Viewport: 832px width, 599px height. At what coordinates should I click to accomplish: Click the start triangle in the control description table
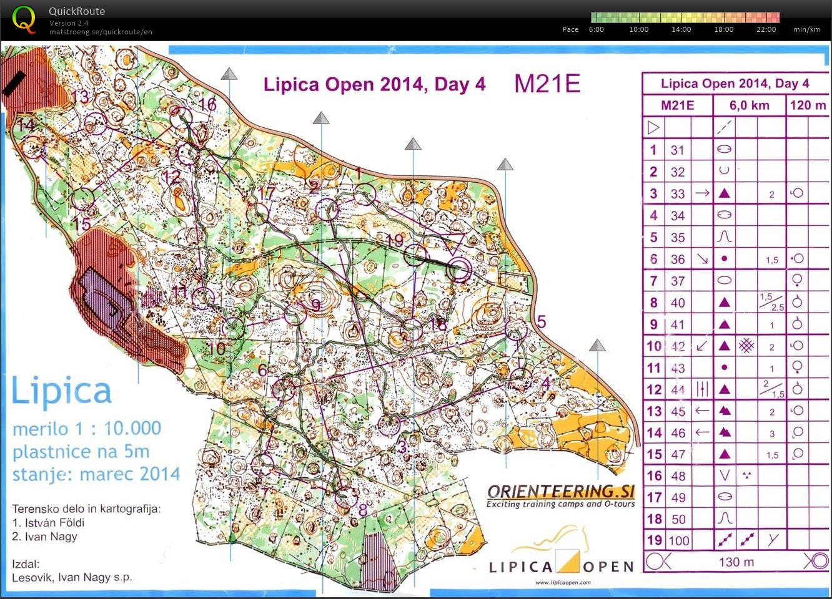653,128
